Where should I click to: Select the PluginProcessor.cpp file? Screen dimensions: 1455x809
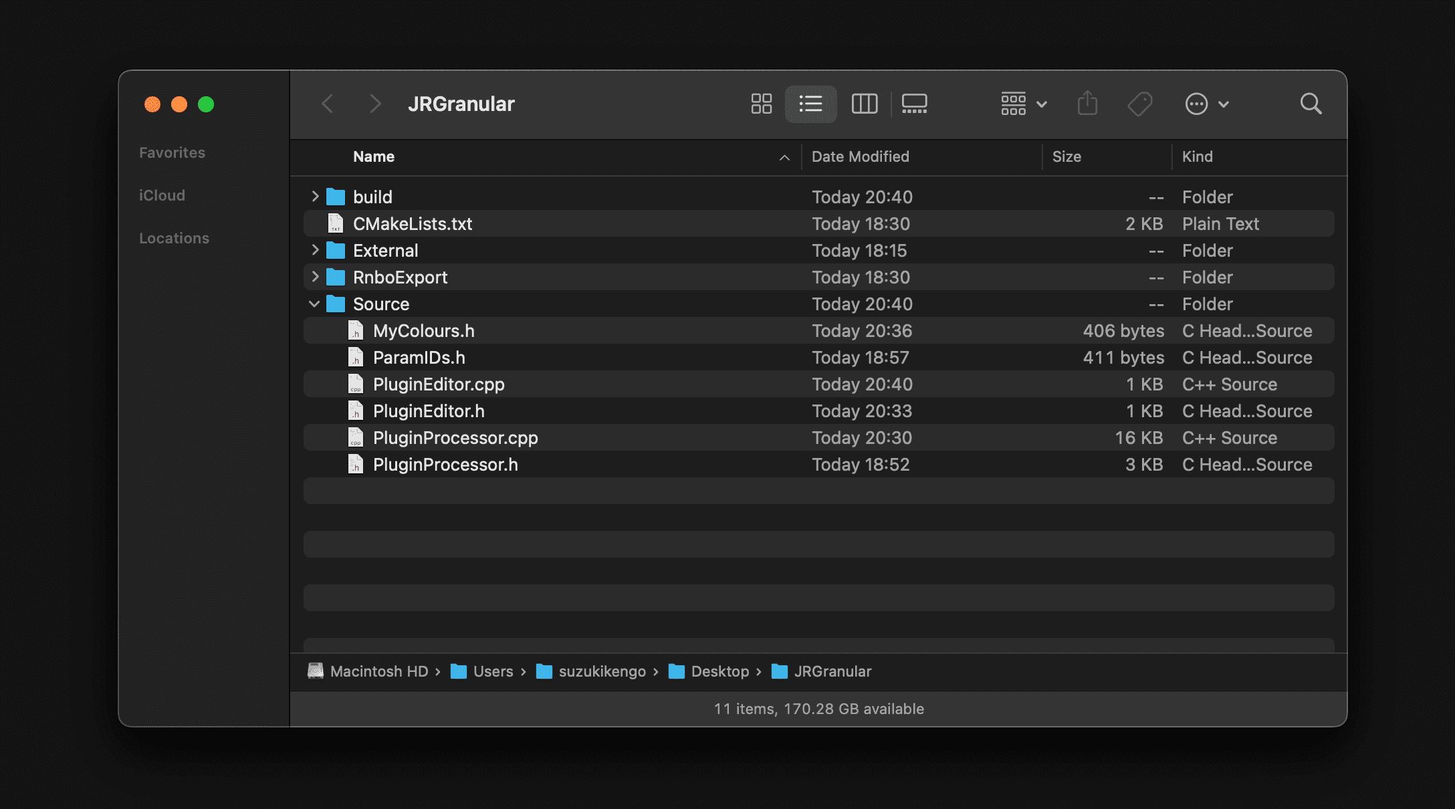click(x=455, y=437)
